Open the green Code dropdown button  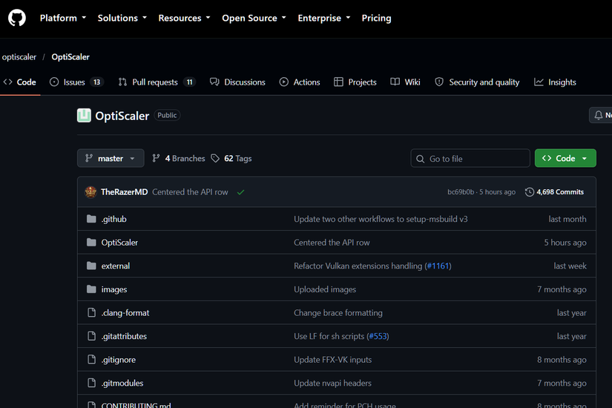click(565, 158)
